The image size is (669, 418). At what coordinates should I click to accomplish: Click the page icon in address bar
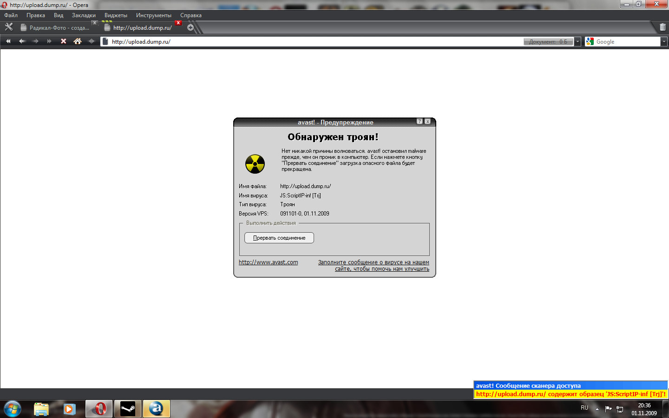click(x=105, y=41)
